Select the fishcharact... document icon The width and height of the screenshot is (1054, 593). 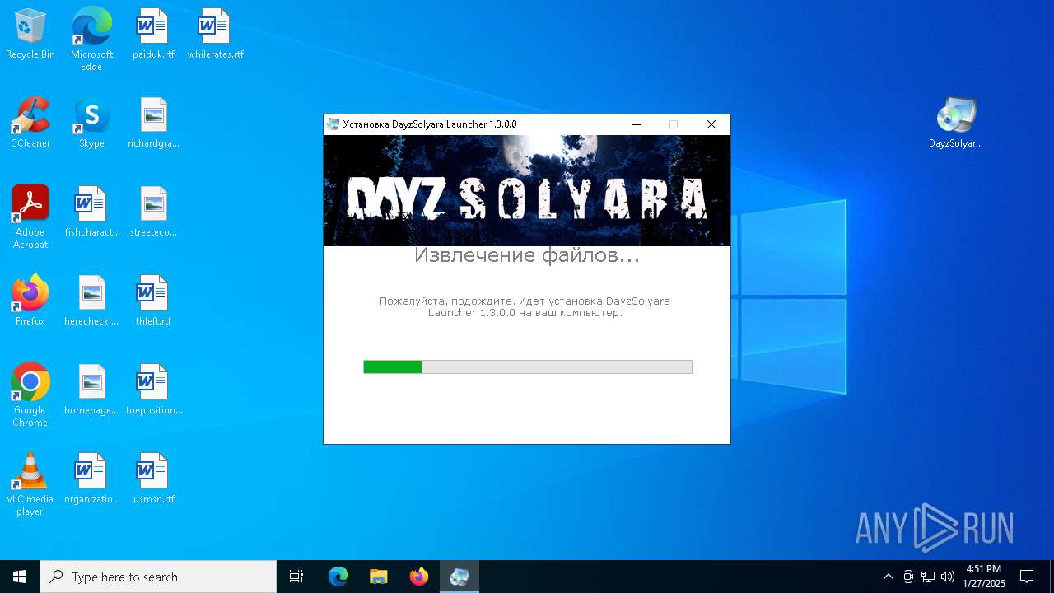point(91,212)
